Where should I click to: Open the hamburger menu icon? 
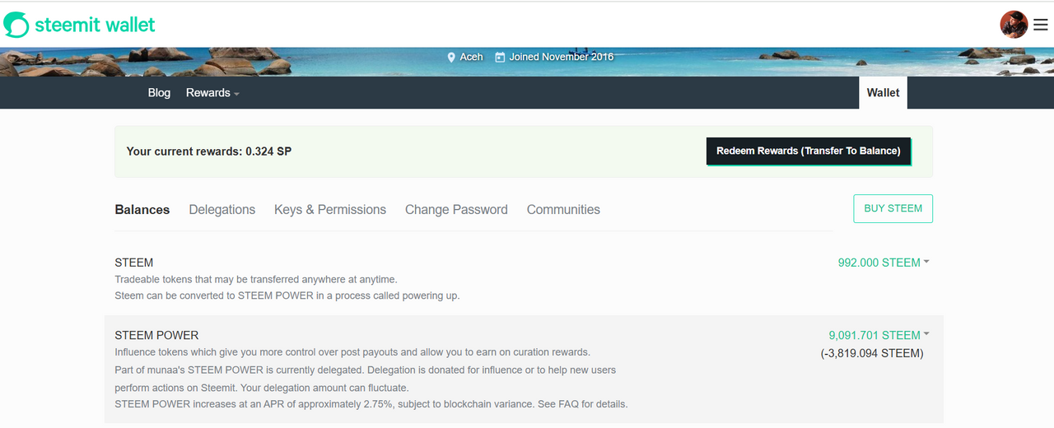click(x=1041, y=25)
